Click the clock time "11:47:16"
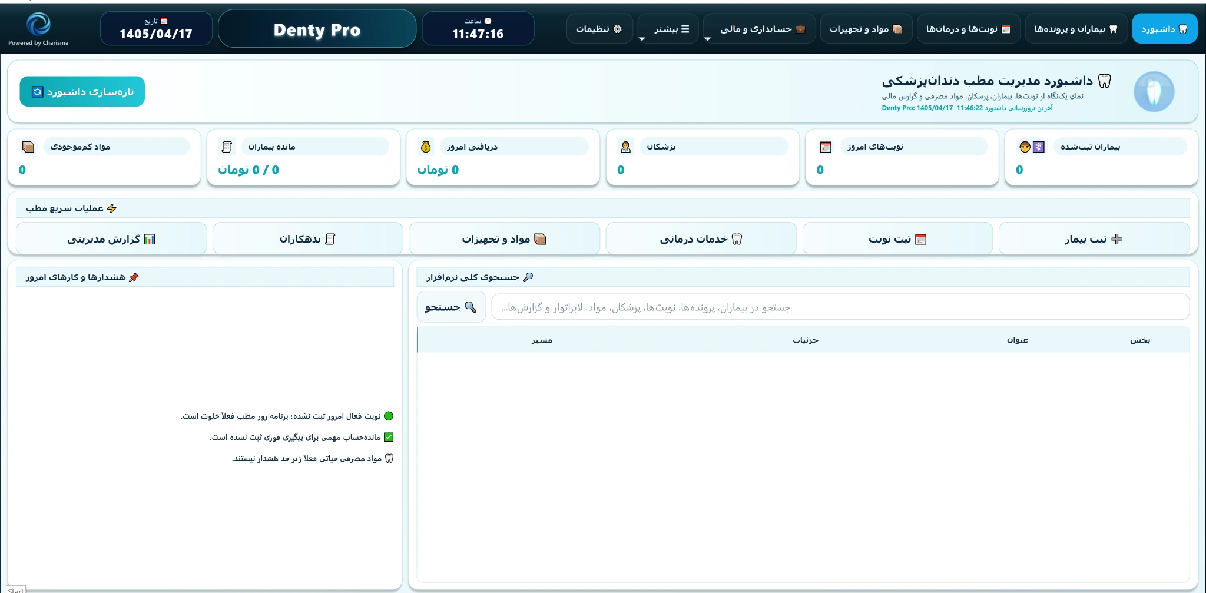The image size is (1206, 593). [478, 34]
